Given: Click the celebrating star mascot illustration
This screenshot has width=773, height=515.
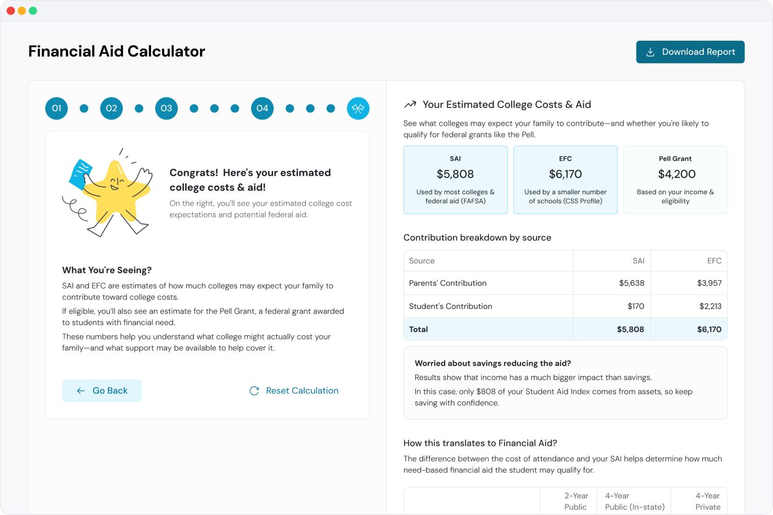Looking at the screenshot, I should point(108,192).
